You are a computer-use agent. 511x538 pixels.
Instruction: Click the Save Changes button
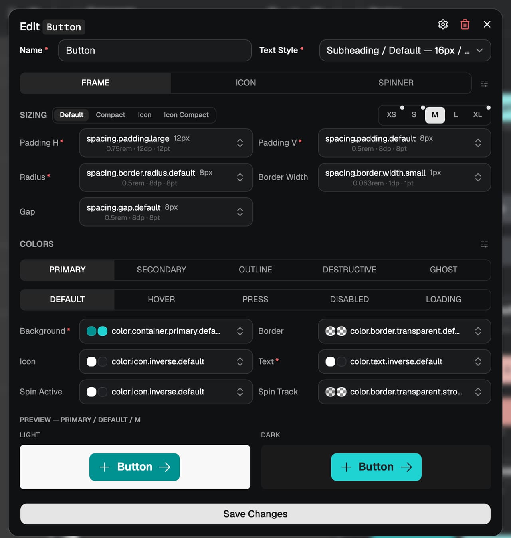255,514
